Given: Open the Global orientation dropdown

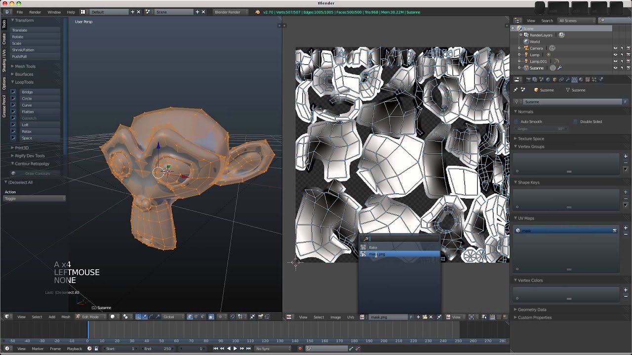Looking at the screenshot, I should click(x=173, y=317).
